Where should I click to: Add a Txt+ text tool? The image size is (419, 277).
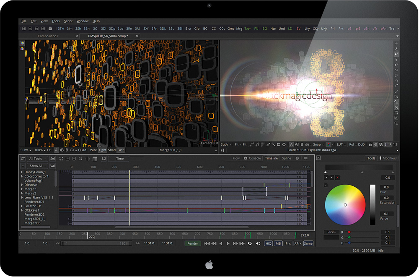tap(248, 29)
